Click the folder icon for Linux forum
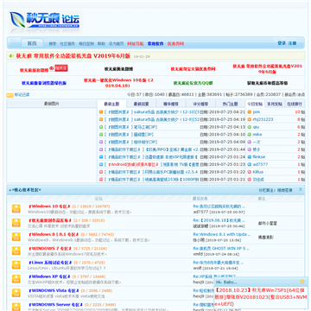Screen dimensions: 311x311 tap(16, 265)
